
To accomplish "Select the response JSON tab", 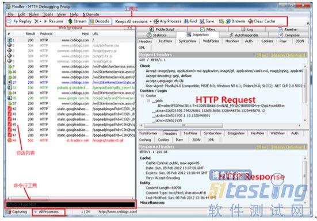I will (x=196, y=139).
